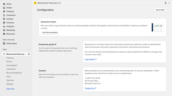Navigate to Customers
The image size is (172, 96).
(x=11, y=15)
